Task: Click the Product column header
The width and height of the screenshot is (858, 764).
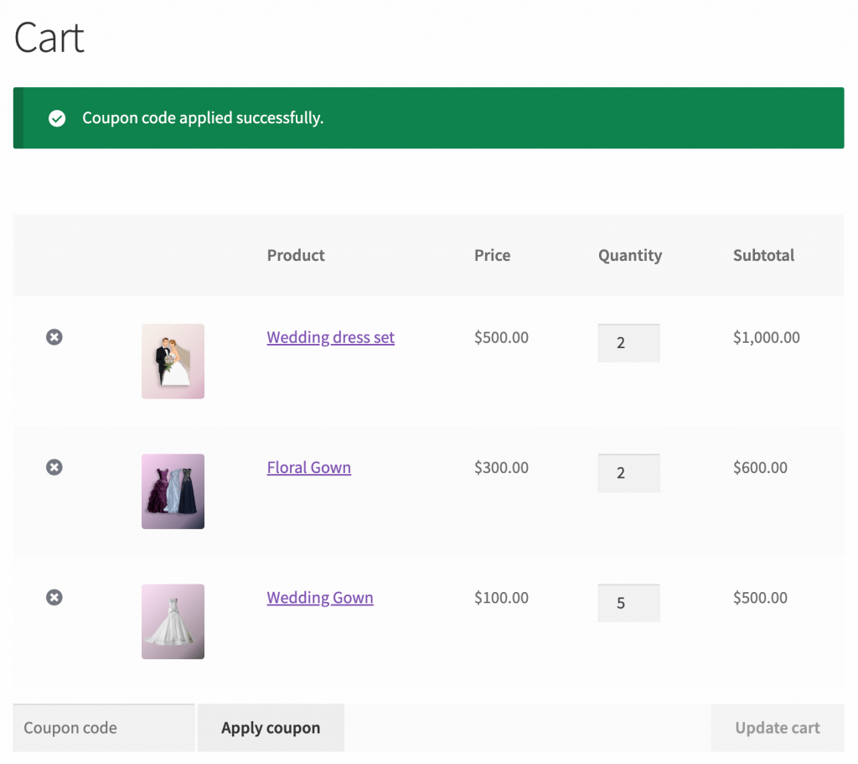Action: (296, 255)
